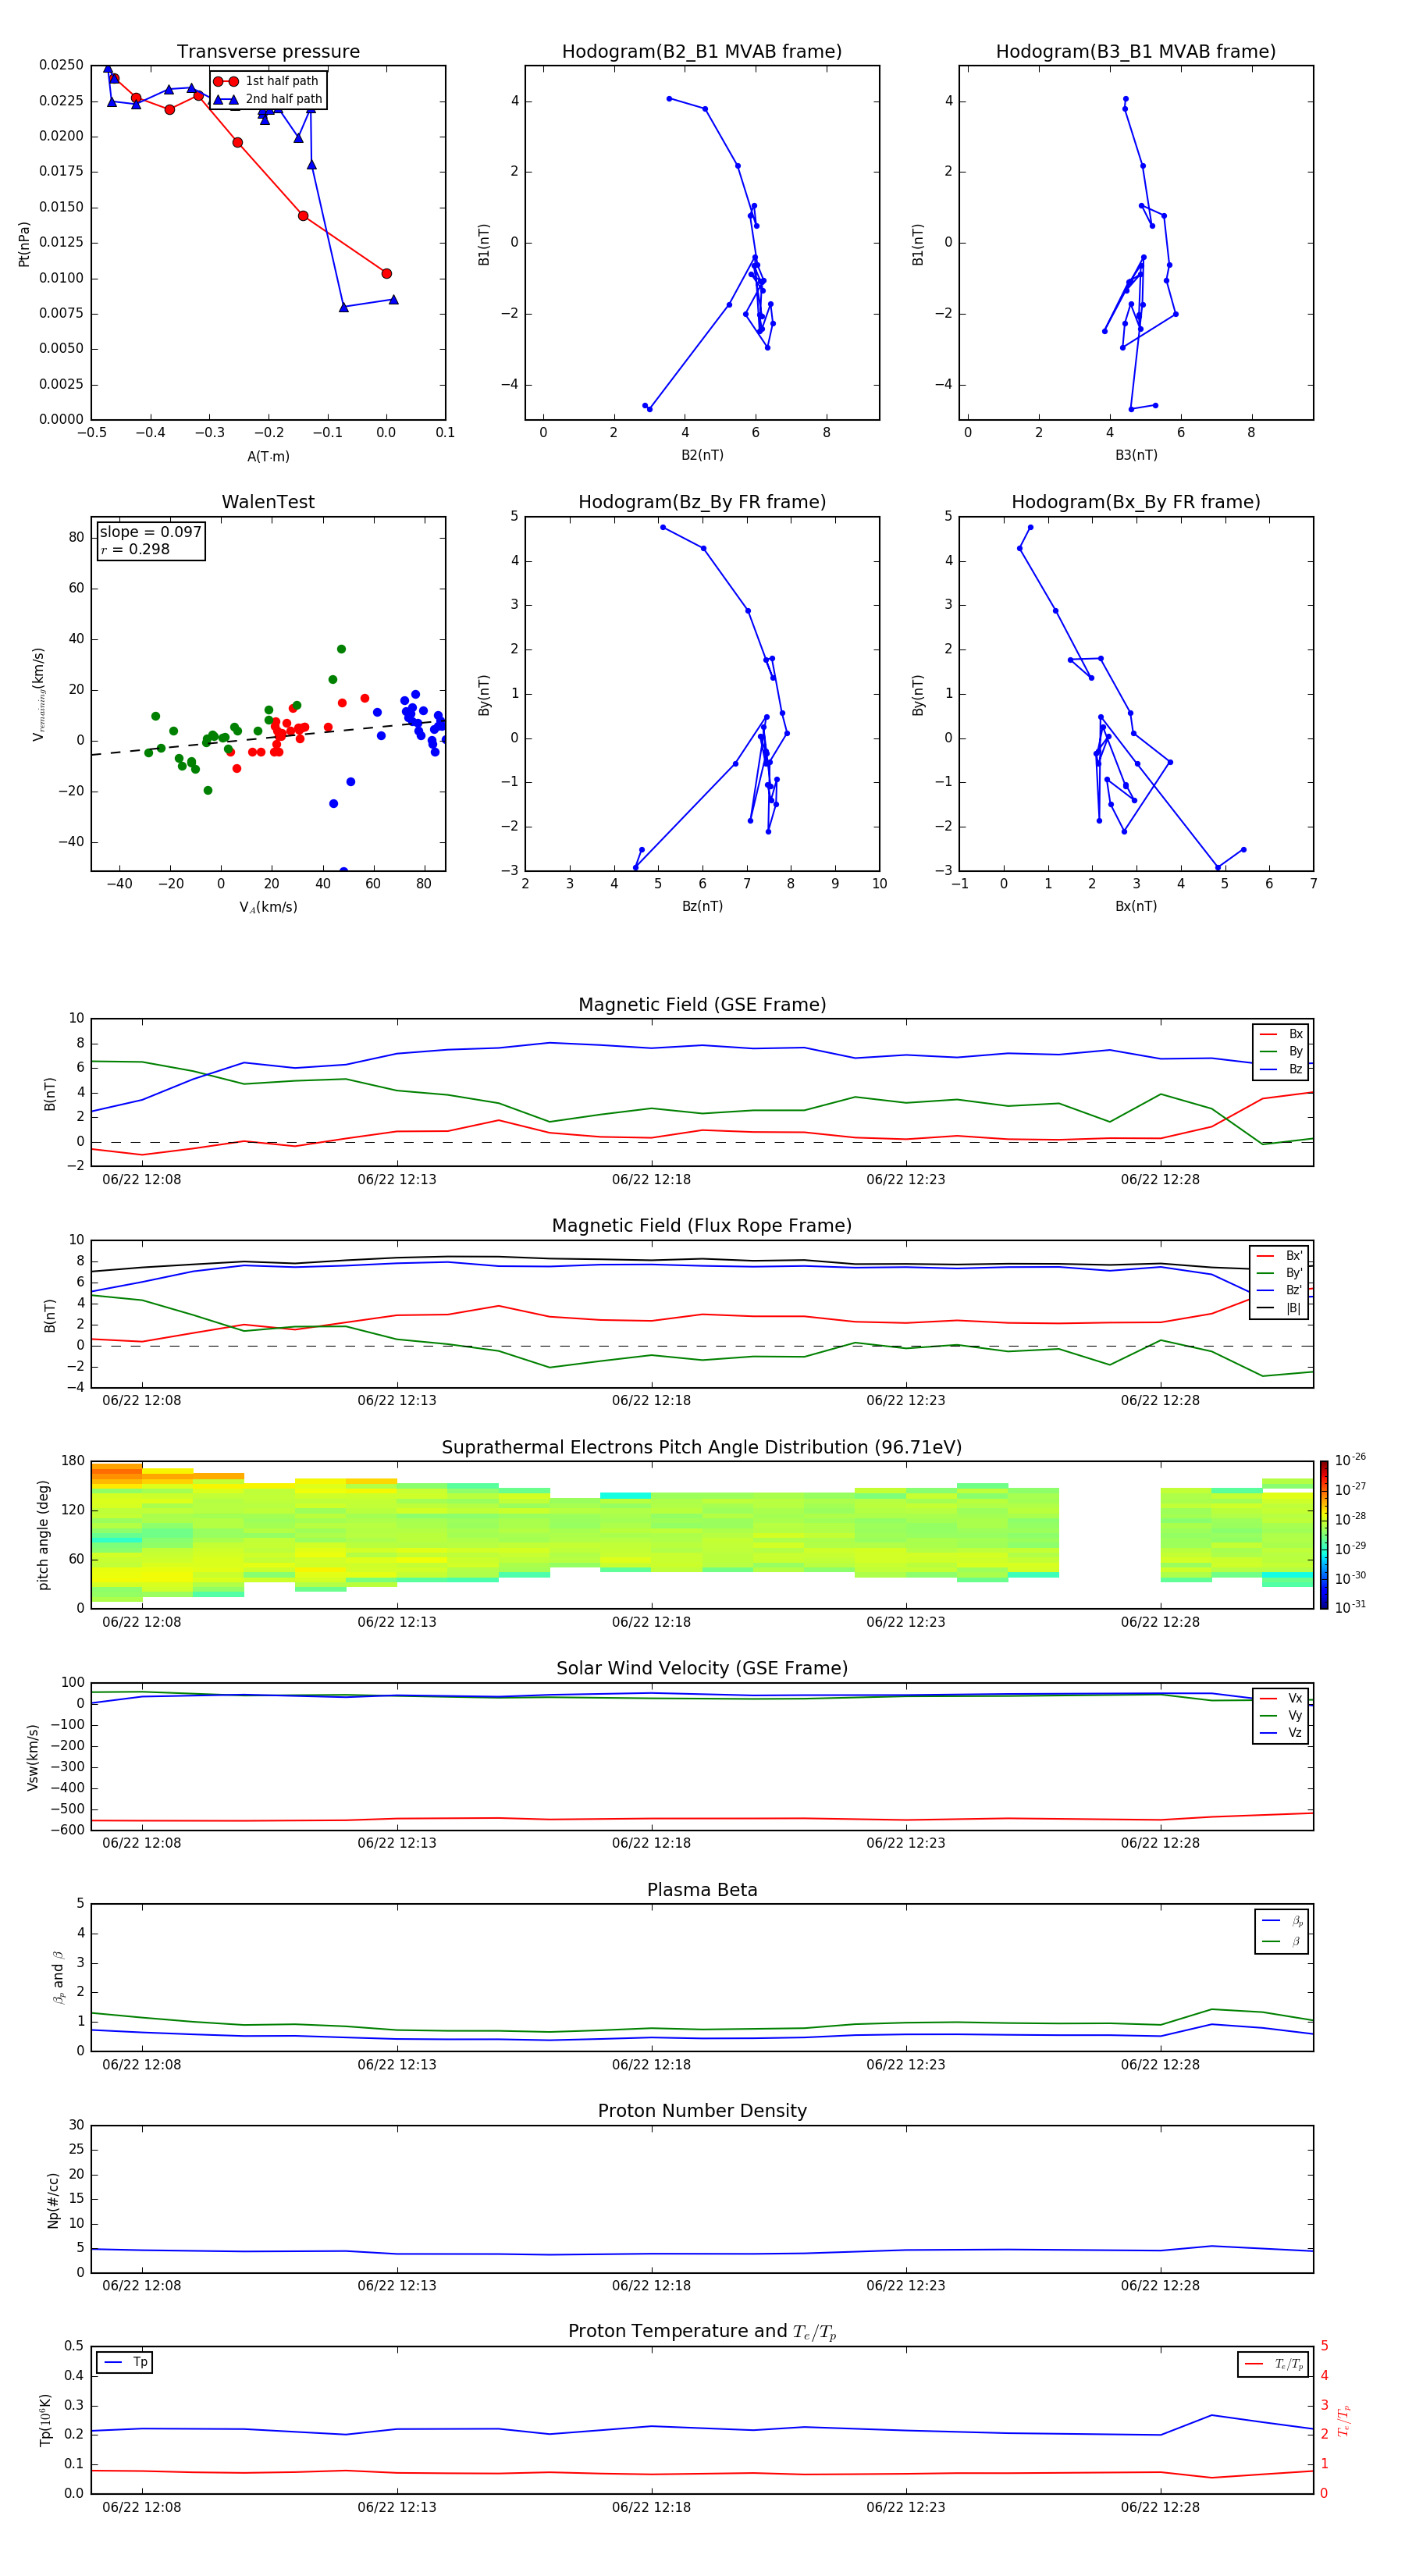Click the 'r = 0.298' annotation
Image resolution: width=1405 pixels, height=2576 pixels.
[x=135, y=549]
